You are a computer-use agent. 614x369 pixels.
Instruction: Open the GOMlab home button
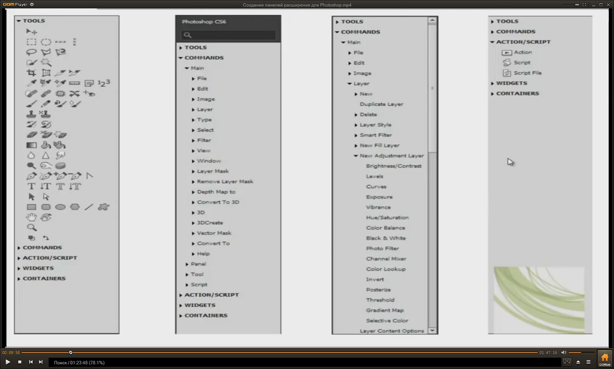click(604, 358)
